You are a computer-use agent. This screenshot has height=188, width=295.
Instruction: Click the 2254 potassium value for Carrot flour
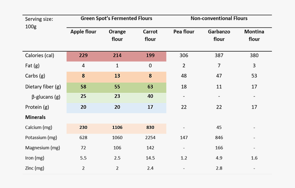coord(150,138)
